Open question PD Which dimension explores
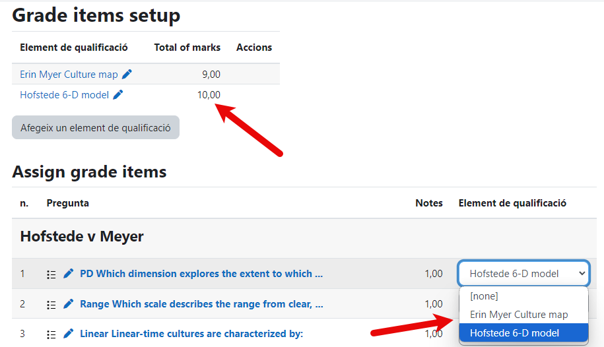This screenshot has width=604, height=347. click(x=201, y=274)
